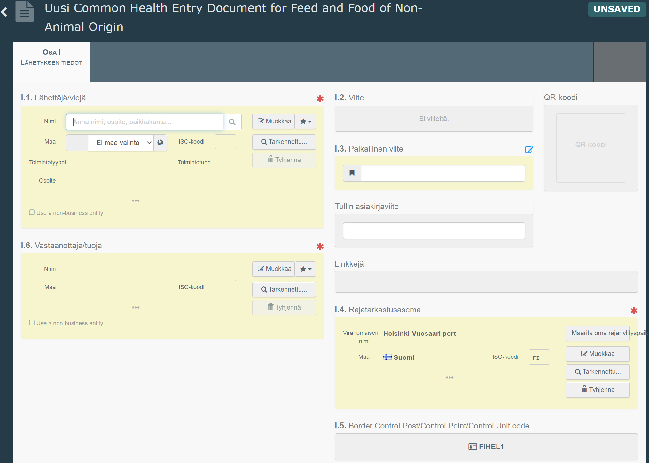
Task: Open favorites star dropdown in Vastaanottaja/tuoja section
Action: [305, 269]
